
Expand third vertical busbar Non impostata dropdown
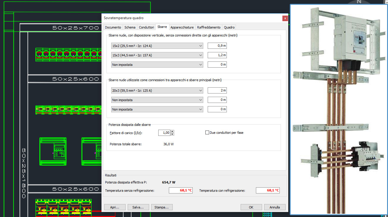[x=157, y=65]
